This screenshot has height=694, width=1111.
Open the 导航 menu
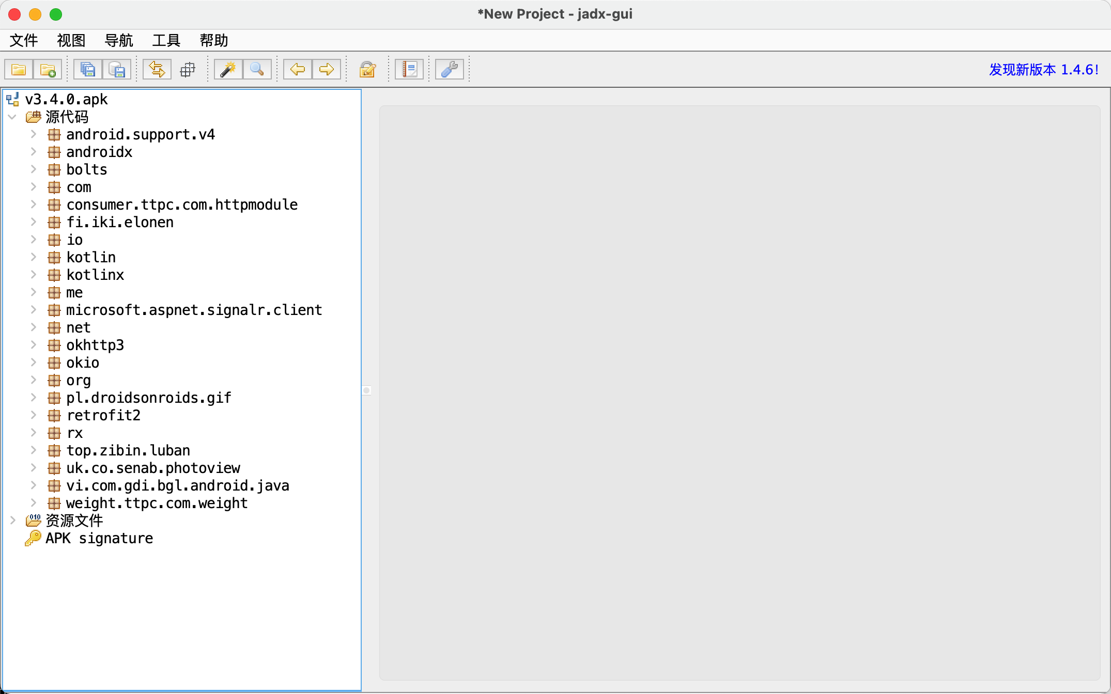[119, 40]
